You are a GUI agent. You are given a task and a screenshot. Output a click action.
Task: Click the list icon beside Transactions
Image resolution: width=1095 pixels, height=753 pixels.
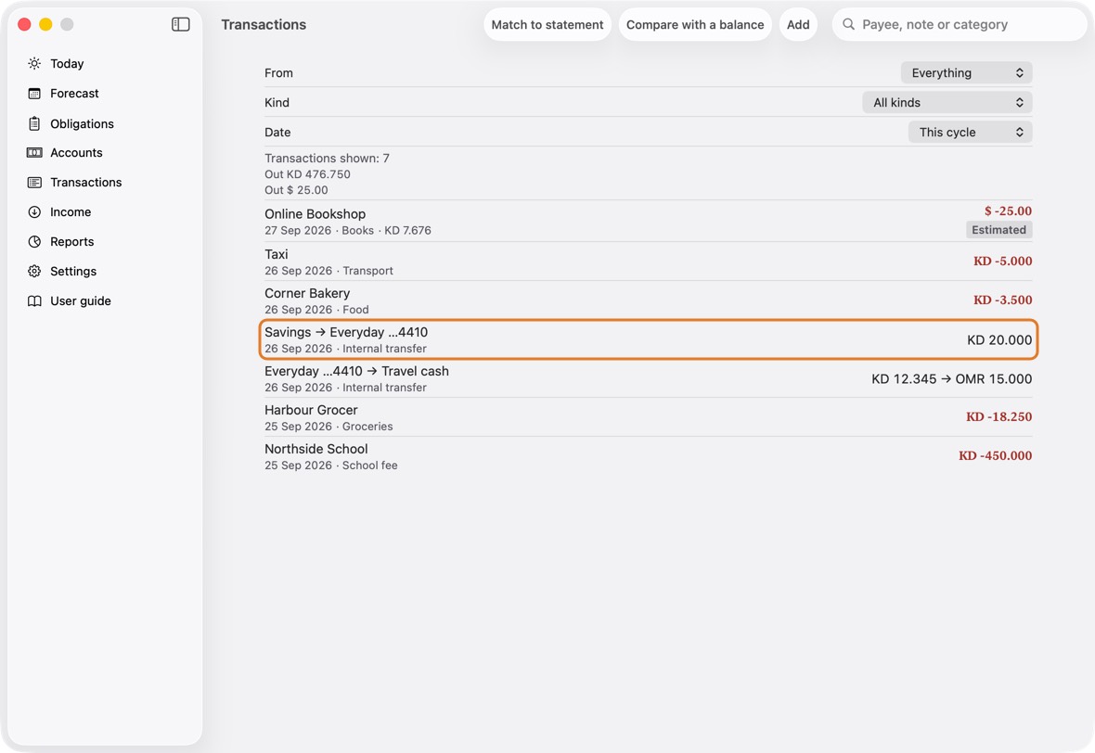click(x=34, y=182)
